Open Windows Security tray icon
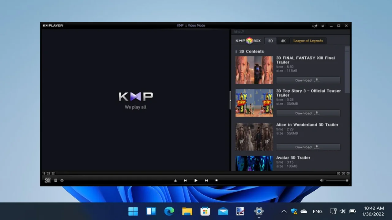 click(294, 211)
